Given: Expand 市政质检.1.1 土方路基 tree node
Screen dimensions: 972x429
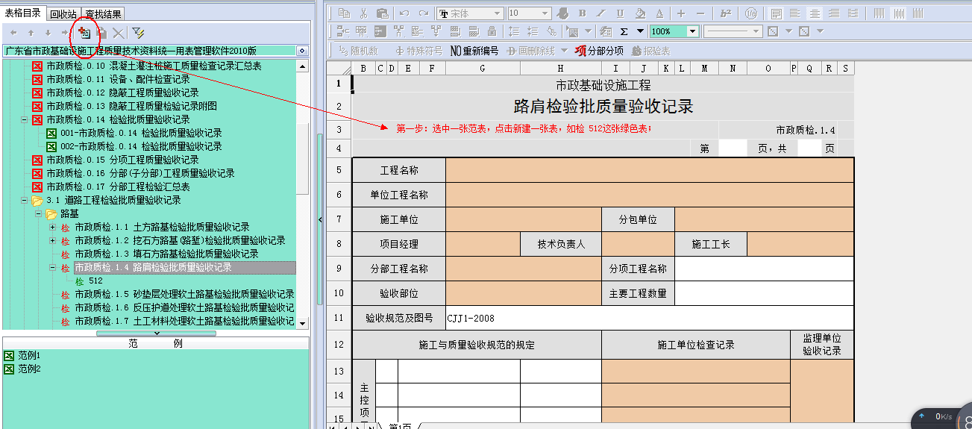Looking at the screenshot, I should click(x=52, y=227).
